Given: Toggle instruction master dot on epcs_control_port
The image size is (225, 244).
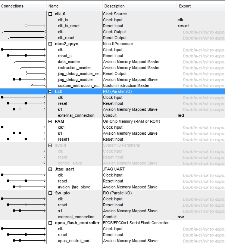Looking at the screenshot, I should (20, 240).
